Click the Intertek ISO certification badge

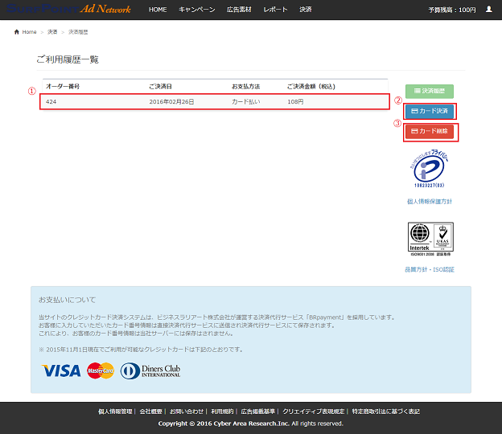click(x=430, y=240)
